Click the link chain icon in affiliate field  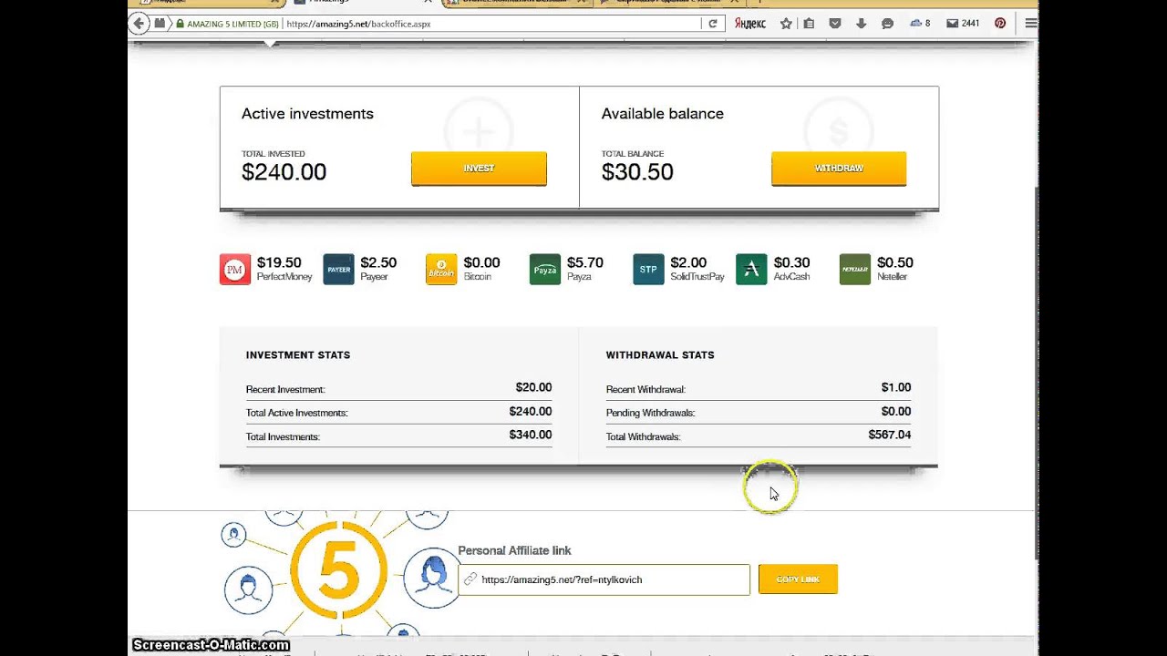pyautogui.click(x=470, y=579)
